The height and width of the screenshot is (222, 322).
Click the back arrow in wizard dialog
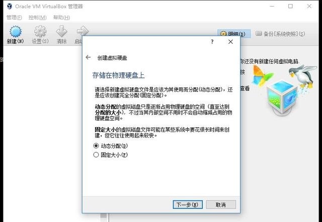coord(88,57)
